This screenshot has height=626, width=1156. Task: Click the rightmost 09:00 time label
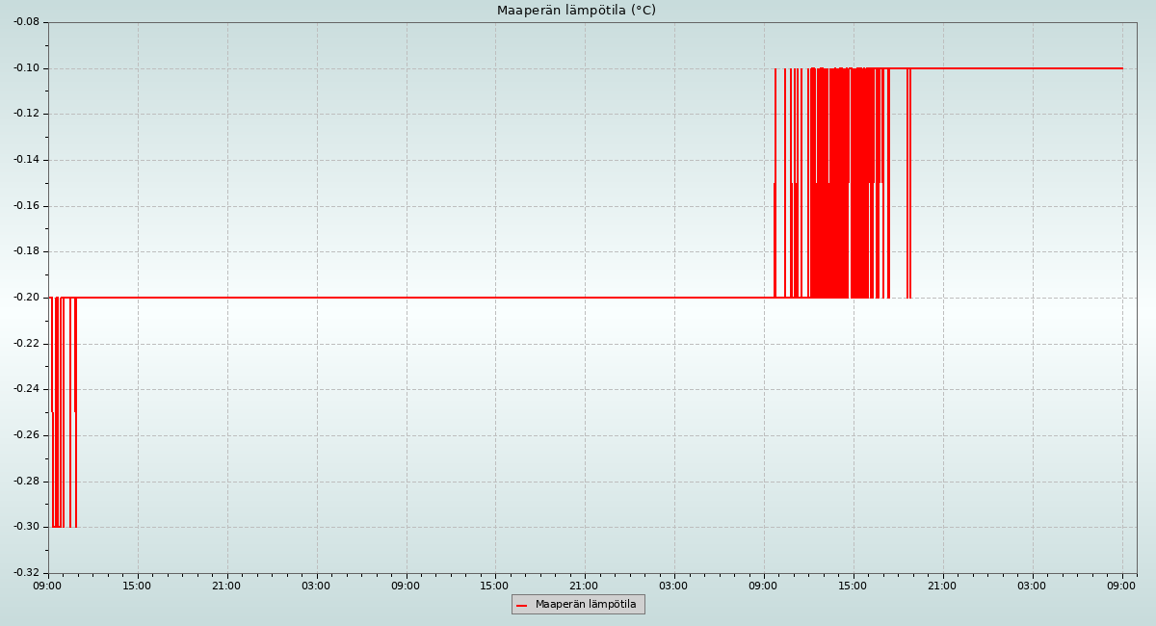click(x=1121, y=586)
